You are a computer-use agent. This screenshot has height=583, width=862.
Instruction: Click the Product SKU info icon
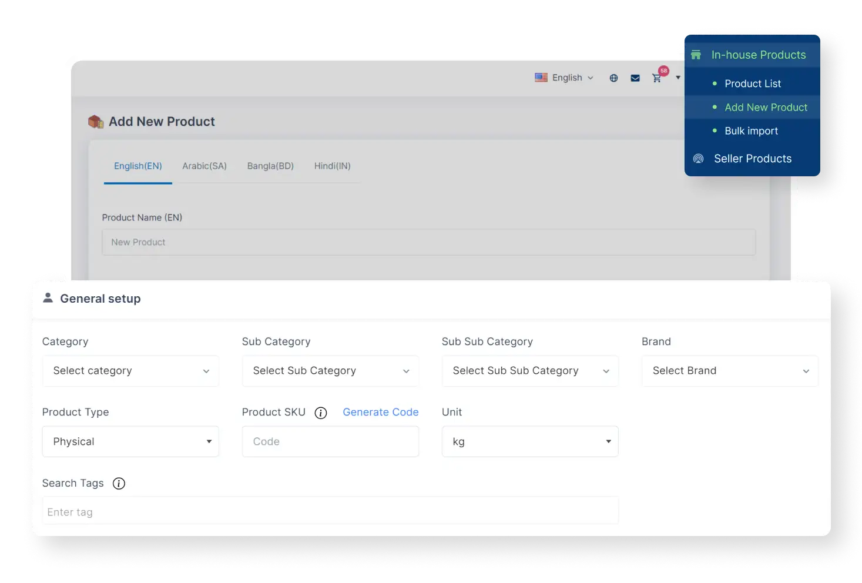321,413
